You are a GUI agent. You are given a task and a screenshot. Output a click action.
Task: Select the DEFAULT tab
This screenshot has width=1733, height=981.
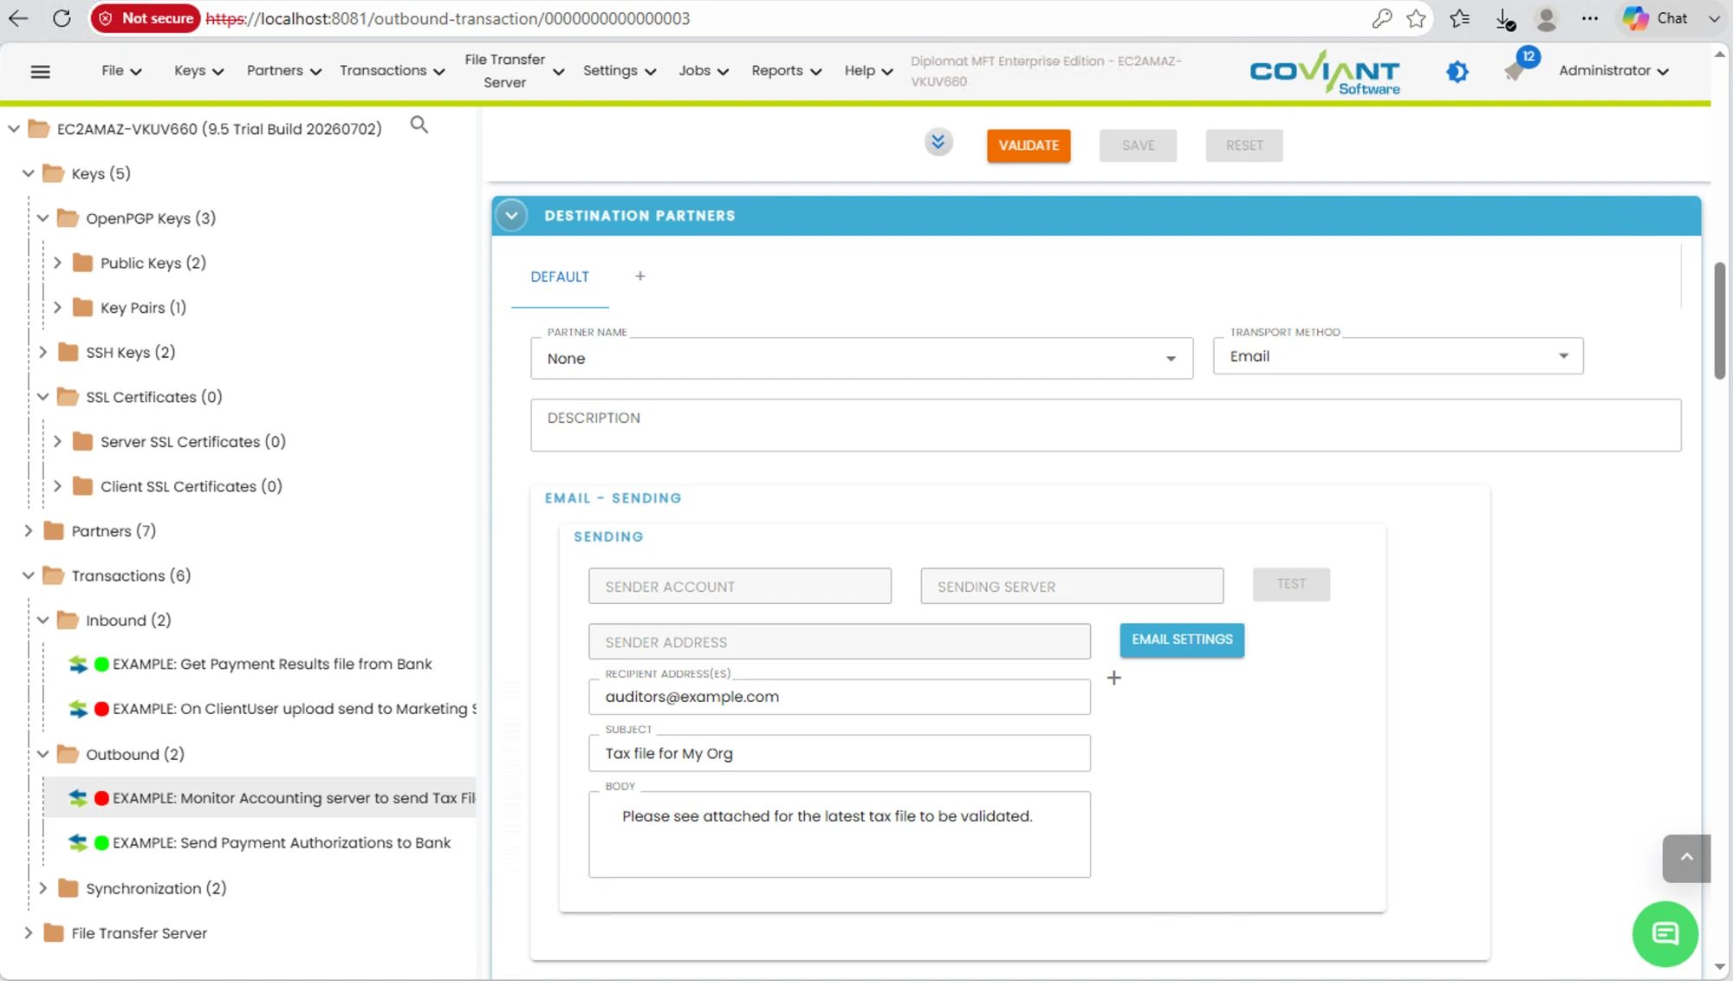pyautogui.click(x=560, y=276)
